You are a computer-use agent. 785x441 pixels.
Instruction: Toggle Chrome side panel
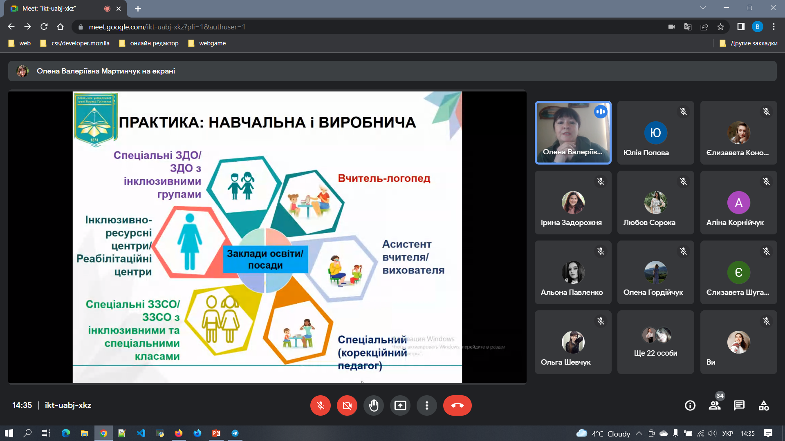tap(741, 27)
